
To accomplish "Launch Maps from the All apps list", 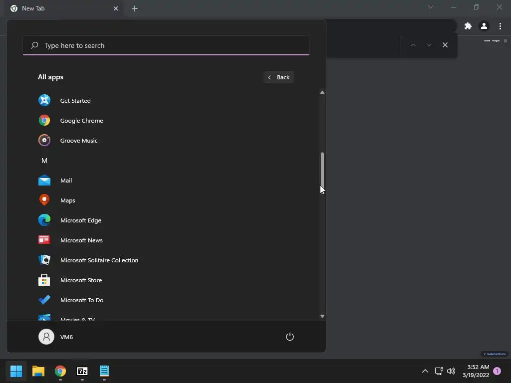I will pos(44,200).
